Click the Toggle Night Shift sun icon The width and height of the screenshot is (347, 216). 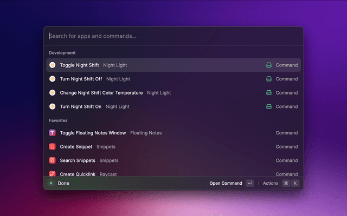pos(53,65)
